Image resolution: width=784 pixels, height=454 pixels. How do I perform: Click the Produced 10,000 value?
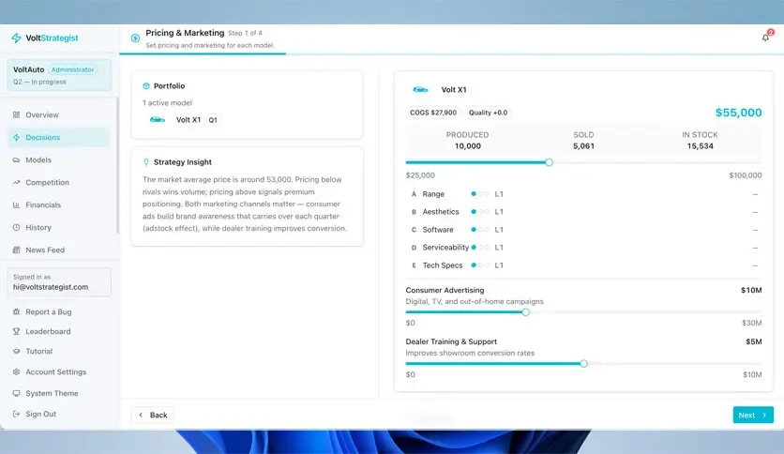(x=468, y=146)
